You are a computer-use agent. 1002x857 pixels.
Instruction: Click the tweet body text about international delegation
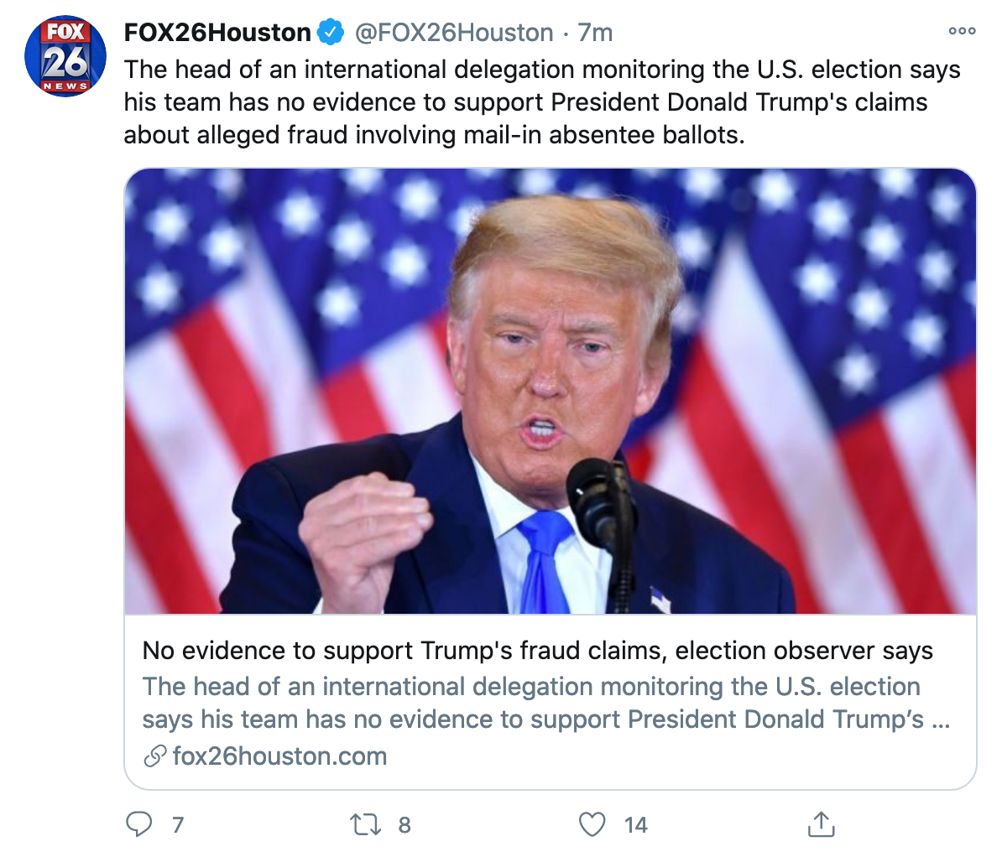click(541, 101)
